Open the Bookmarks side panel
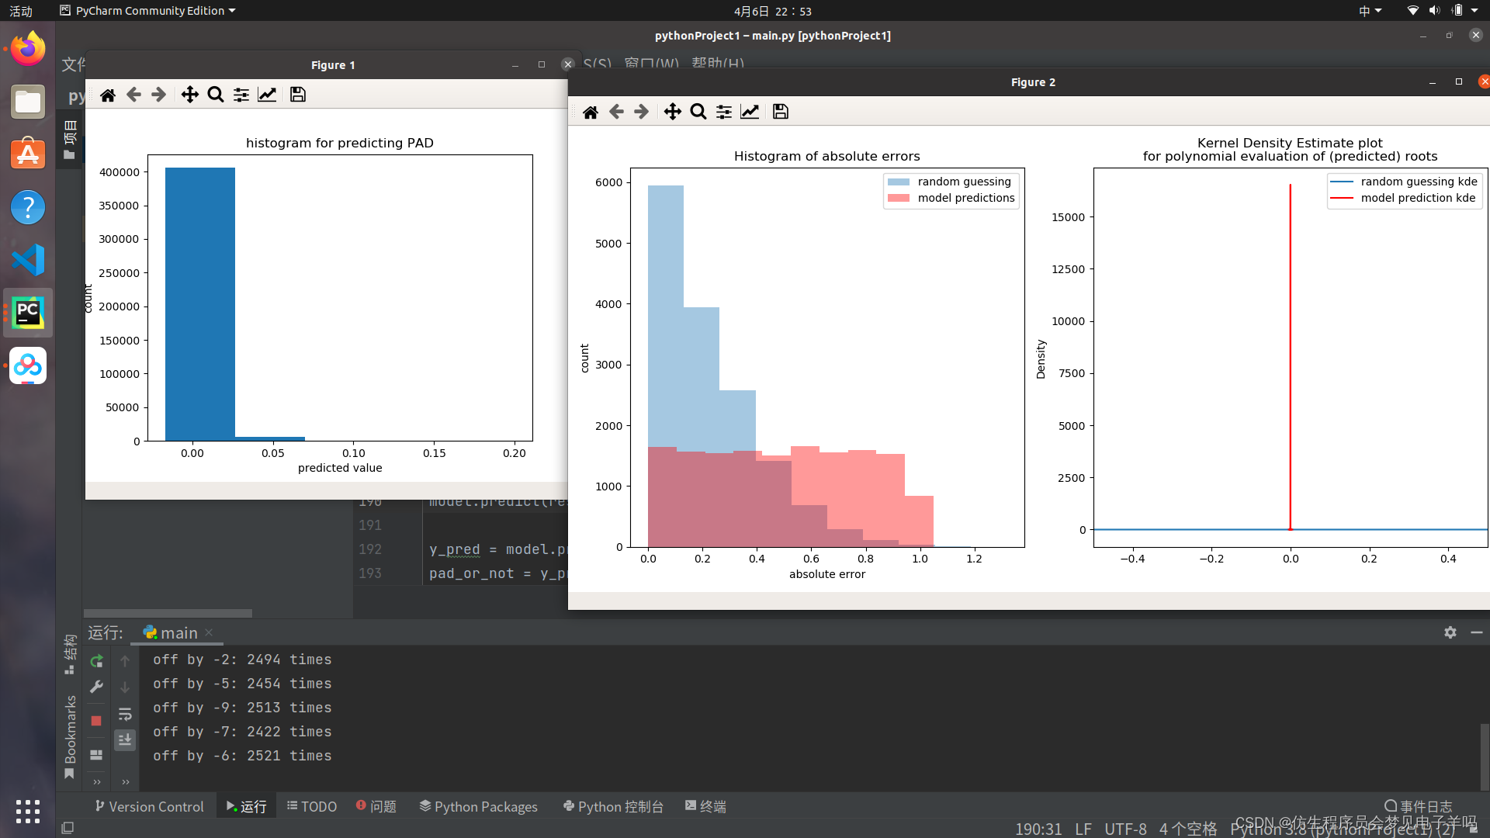The height and width of the screenshot is (838, 1490). pos(70,736)
